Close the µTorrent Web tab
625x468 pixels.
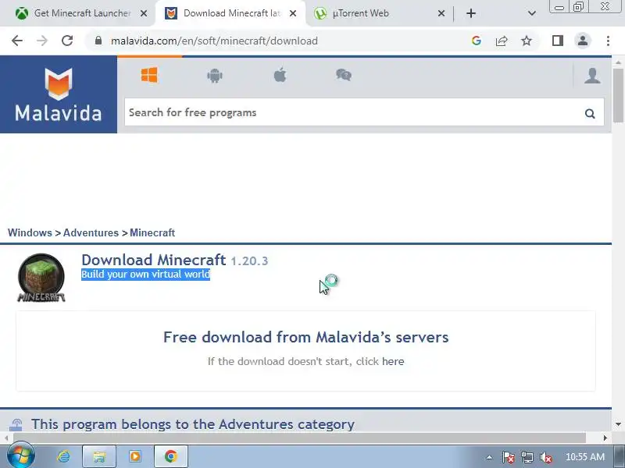tap(441, 13)
